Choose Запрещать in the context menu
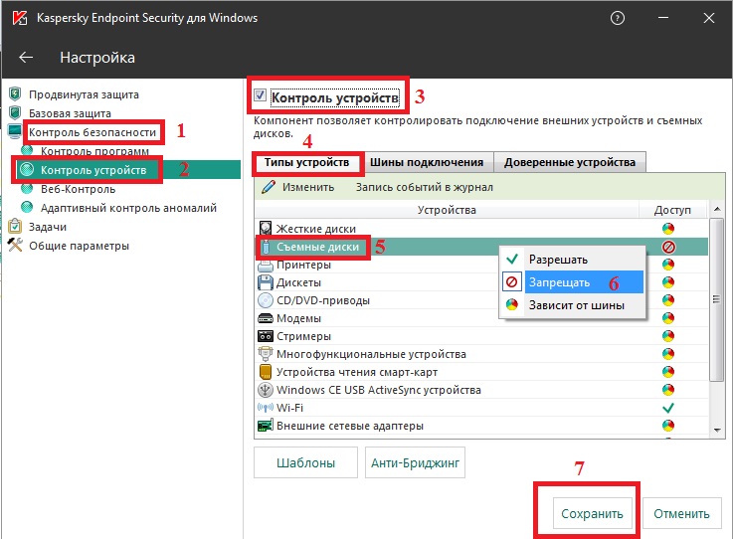Viewport: 733px width, 539px height. (x=573, y=282)
